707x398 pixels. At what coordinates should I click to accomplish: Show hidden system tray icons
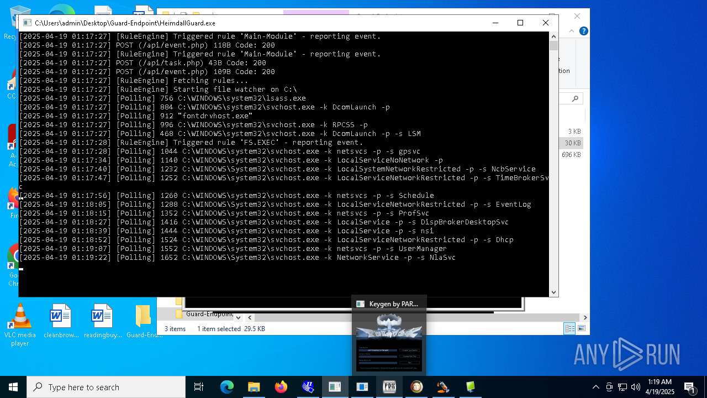point(595,387)
